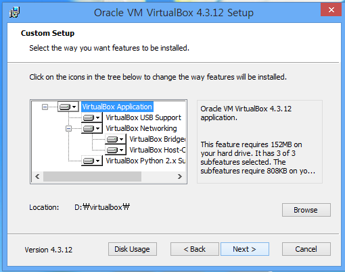Open the Disk Usage dialog
This screenshot has width=345, height=272.
[133, 249]
